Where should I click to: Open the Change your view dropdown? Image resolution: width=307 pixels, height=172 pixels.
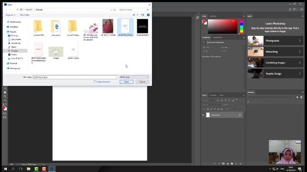tap(137, 15)
